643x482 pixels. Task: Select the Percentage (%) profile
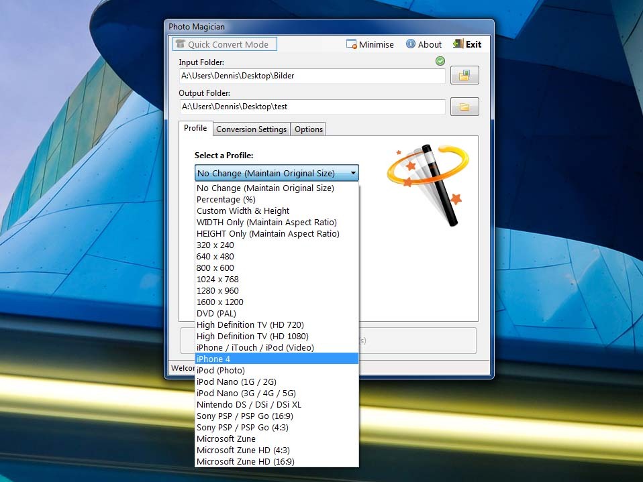click(277, 199)
